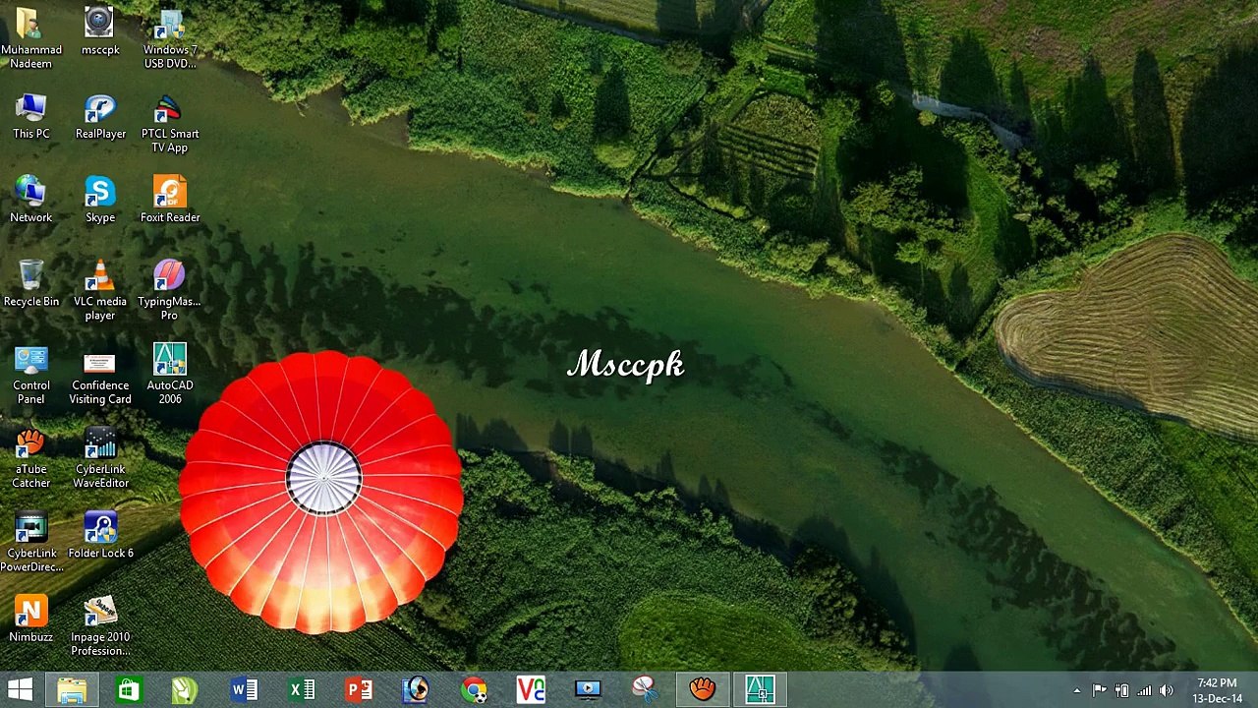
Task: Select the CyberLink WaveEditor shortcut
Action: coord(100,458)
